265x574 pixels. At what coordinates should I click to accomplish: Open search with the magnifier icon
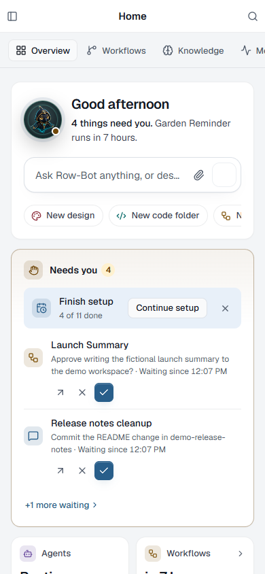pyautogui.click(x=253, y=16)
